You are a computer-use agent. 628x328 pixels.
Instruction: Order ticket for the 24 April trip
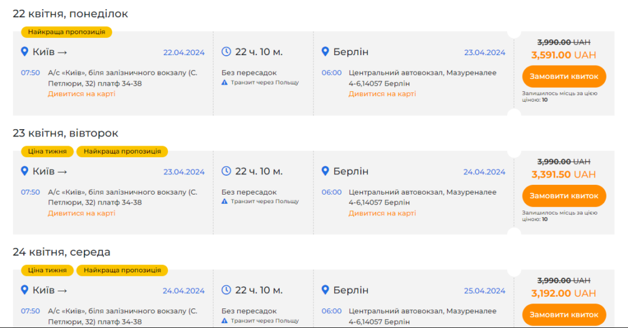[564, 315]
